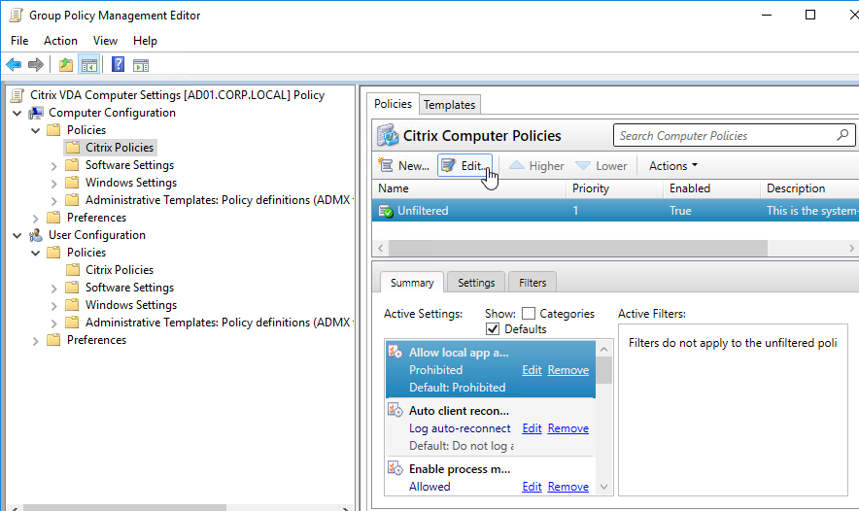Collapse the User Configuration node
The height and width of the screenshot is (511, 859).
pyautogui.click(x=17, y=235)
